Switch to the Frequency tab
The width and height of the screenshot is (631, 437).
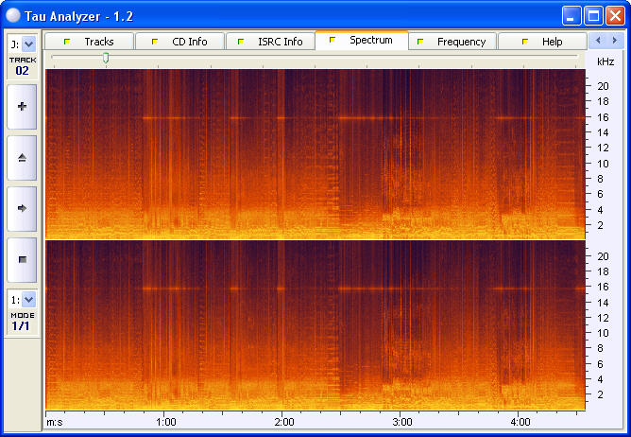[x=452, y=42]
